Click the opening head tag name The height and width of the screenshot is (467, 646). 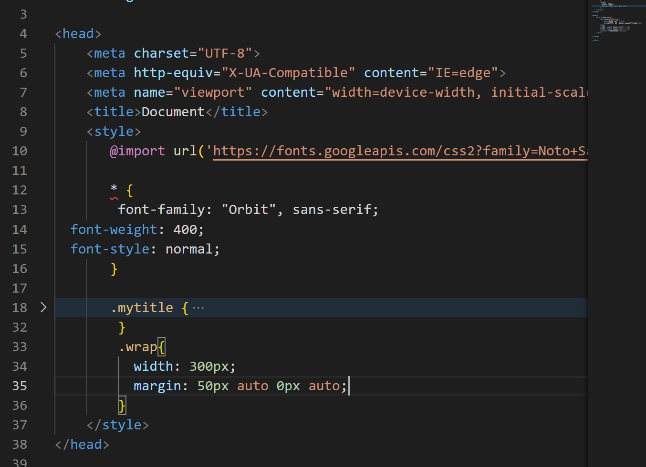78,34
